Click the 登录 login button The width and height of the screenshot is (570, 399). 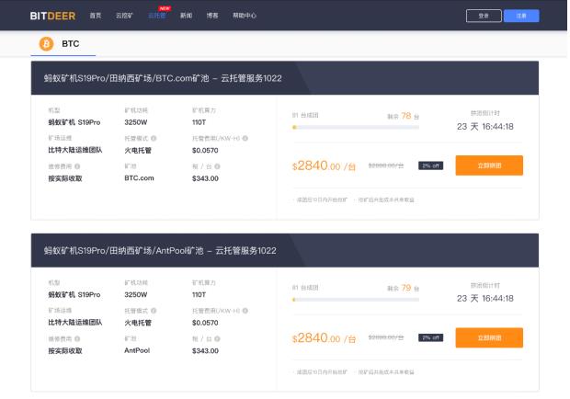pyautogui.click(x=484, y=16)
